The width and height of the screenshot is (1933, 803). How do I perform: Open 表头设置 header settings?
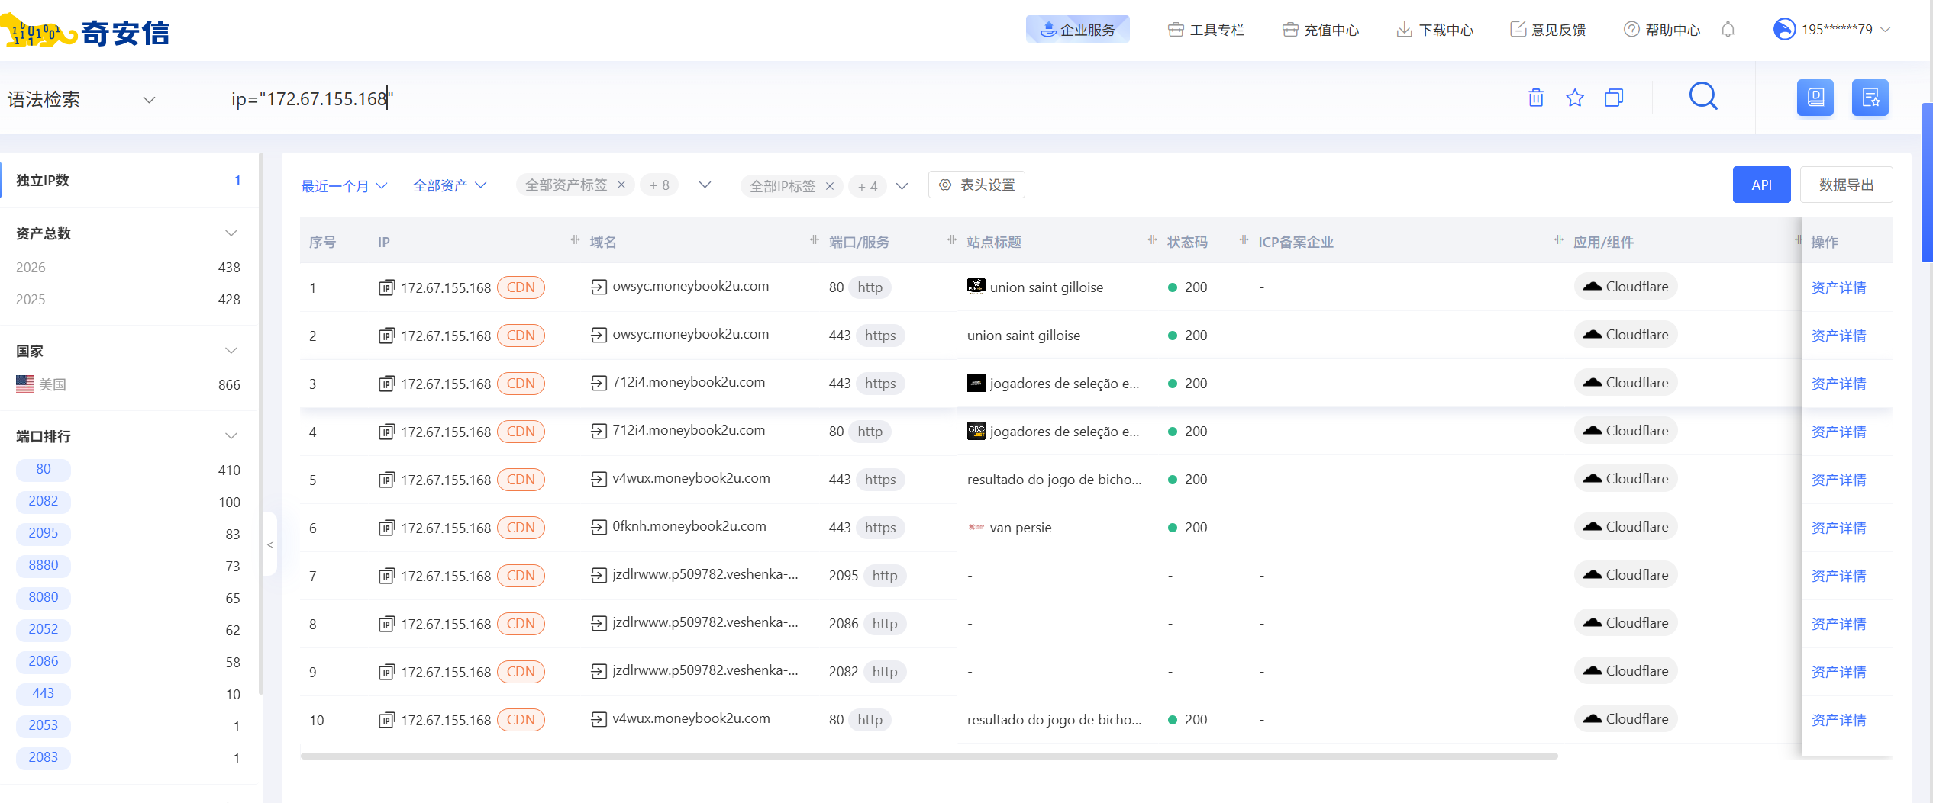click(976, 185)
